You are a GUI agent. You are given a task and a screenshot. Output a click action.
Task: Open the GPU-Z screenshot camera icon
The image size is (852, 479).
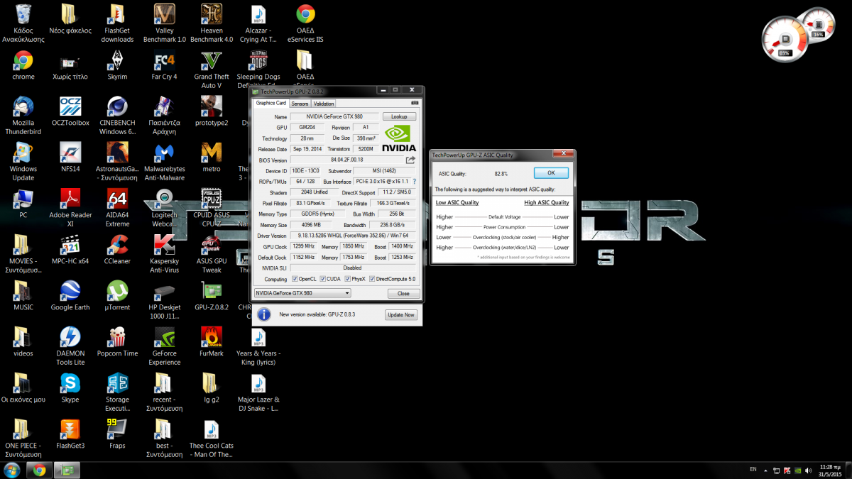coord(415,103)
